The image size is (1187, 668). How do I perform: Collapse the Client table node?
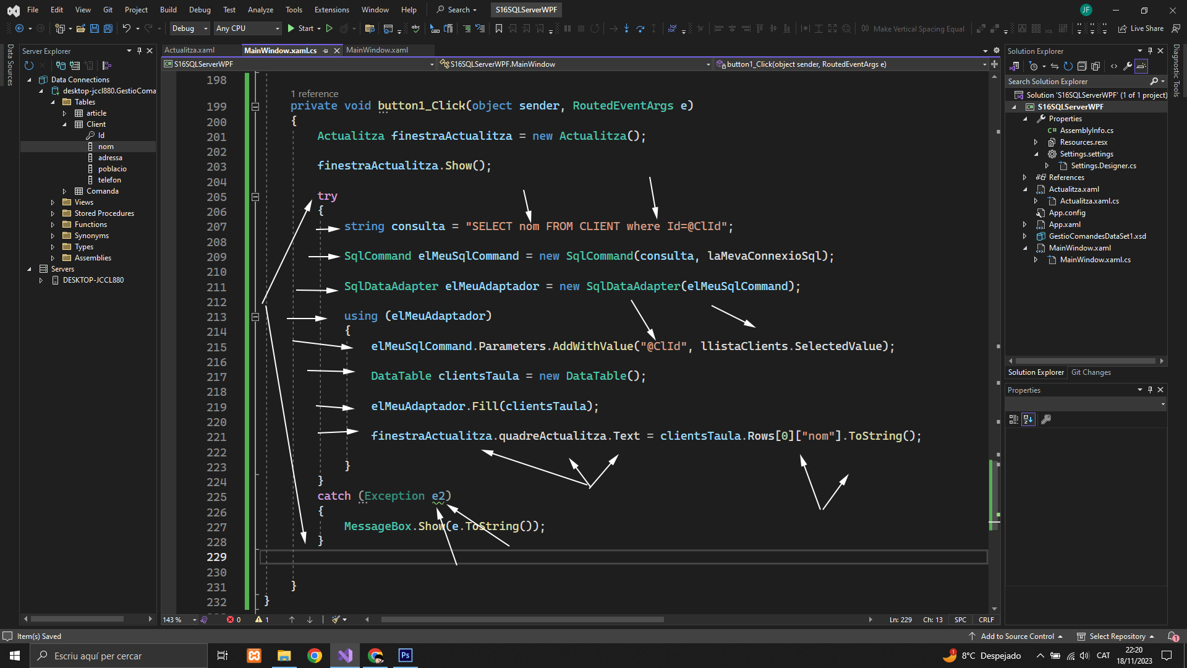[x=64, y=124]
